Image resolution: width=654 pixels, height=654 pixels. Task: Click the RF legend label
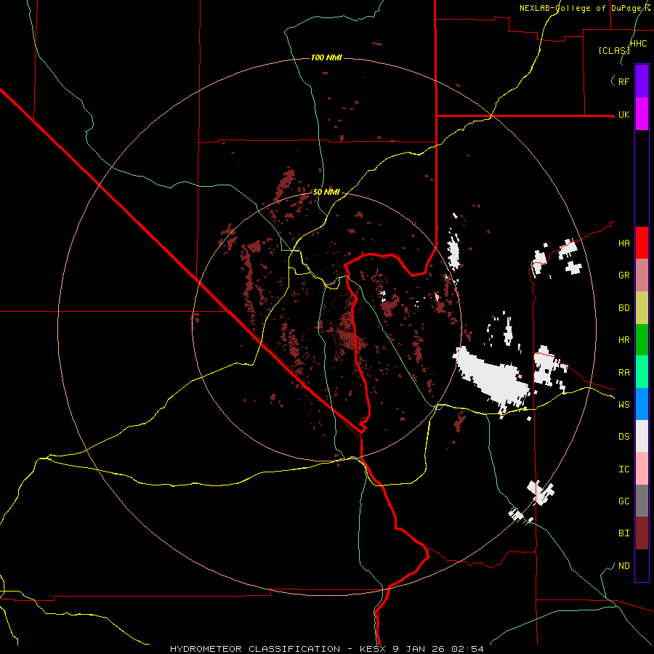pos(623,81)
